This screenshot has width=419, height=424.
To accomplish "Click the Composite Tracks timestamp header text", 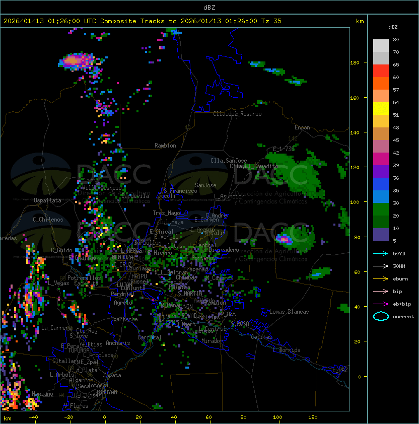I will click(143, 21).
